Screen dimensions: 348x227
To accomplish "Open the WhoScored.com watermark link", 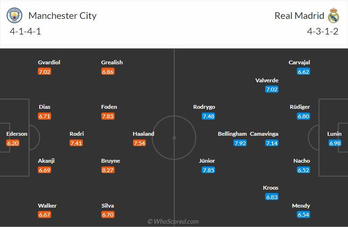I will [173, 221].
